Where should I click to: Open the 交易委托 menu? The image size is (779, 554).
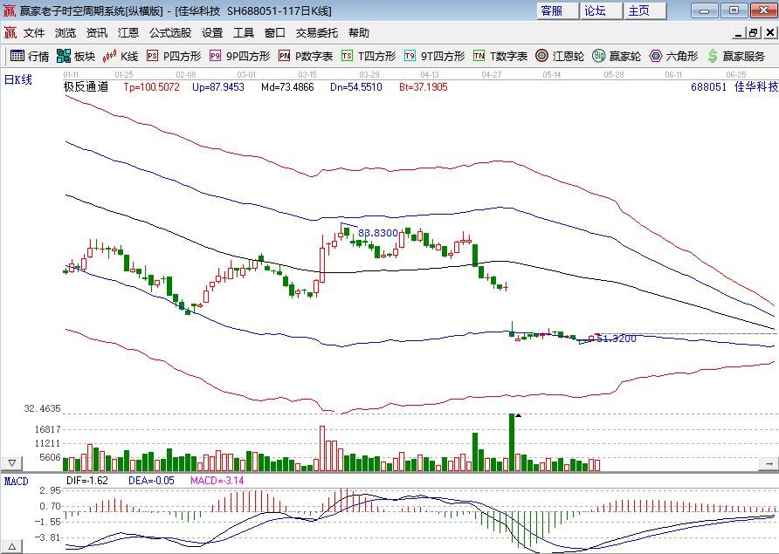[x=316, y=33]
